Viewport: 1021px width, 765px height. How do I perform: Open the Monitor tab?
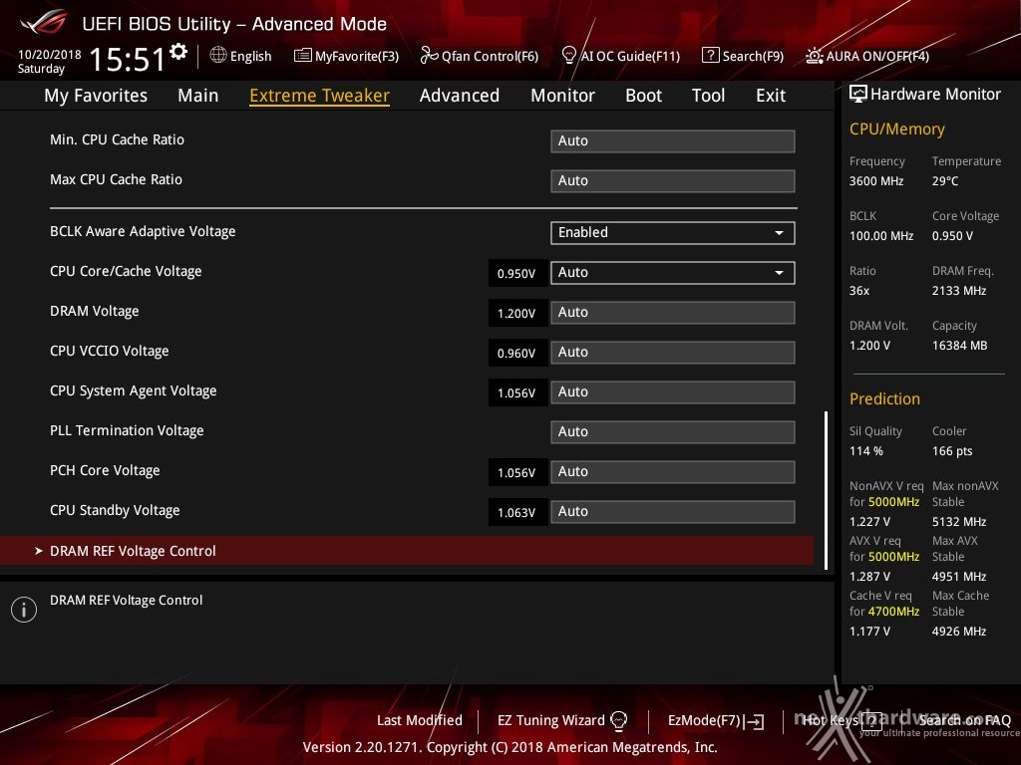click(x=562, y=96)
